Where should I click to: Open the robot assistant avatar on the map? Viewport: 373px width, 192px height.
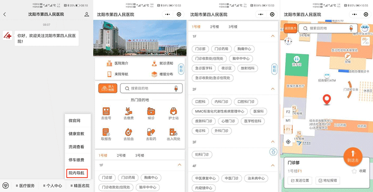tap(365, 29)
